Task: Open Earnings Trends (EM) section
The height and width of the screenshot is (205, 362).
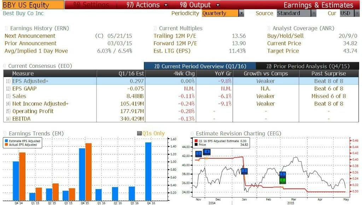Action: [x=36, y=134]
